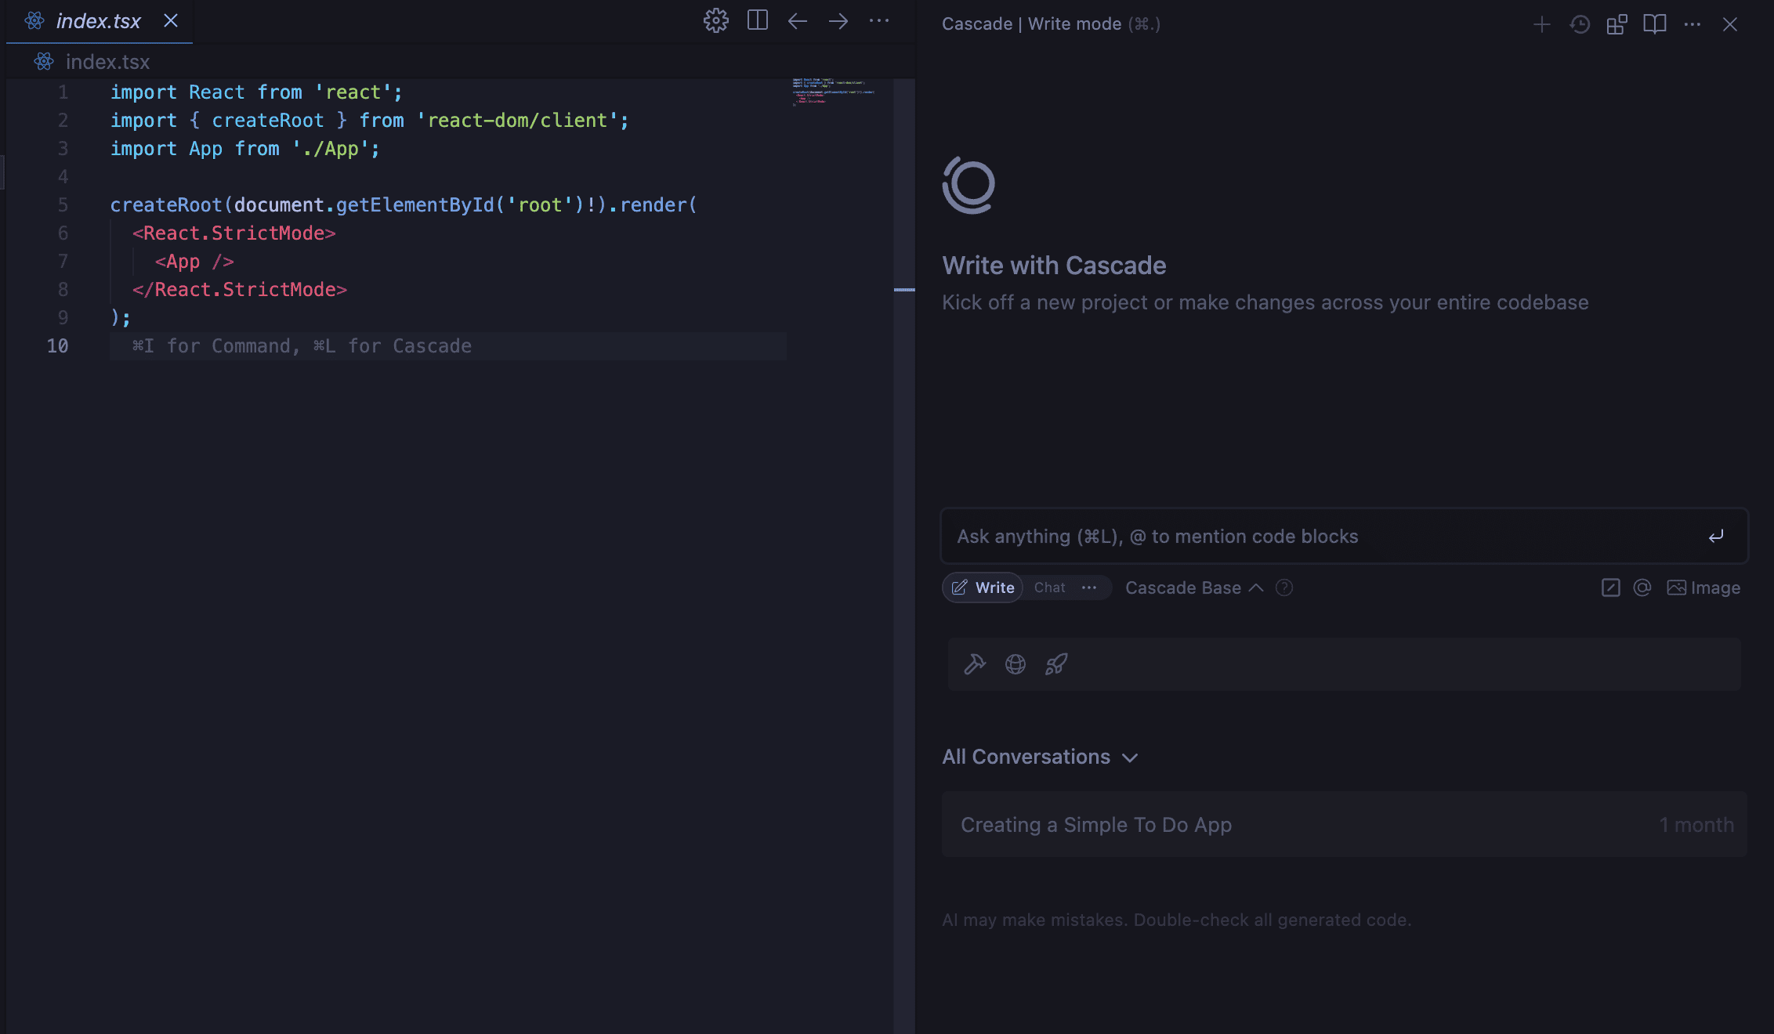Screen dimensions: 1774x1034
Task: Switch Cascade to Chat mode
Action: [x=1049, y=587]
